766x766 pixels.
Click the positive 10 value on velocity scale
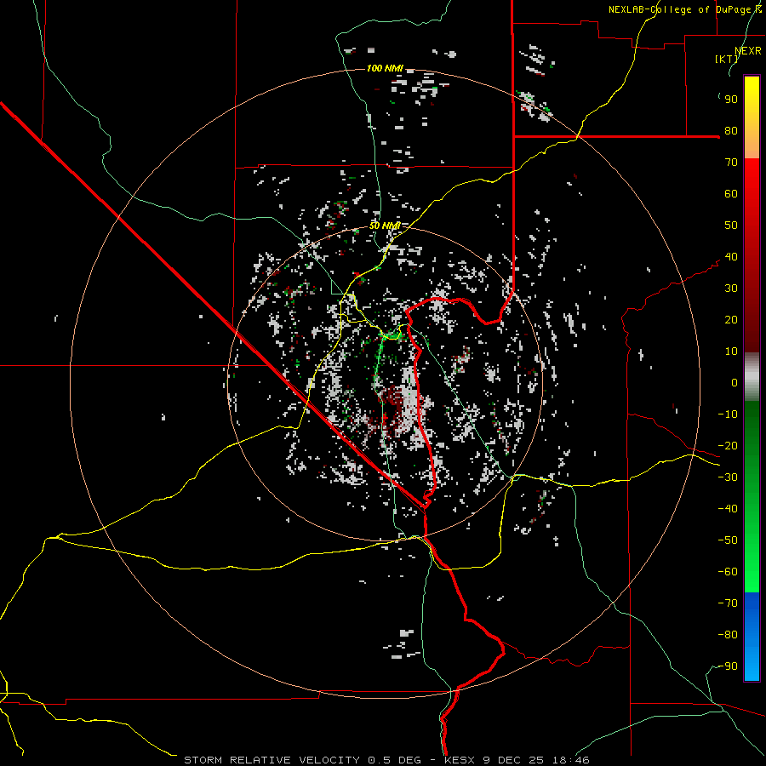click(x=731, y=352)
